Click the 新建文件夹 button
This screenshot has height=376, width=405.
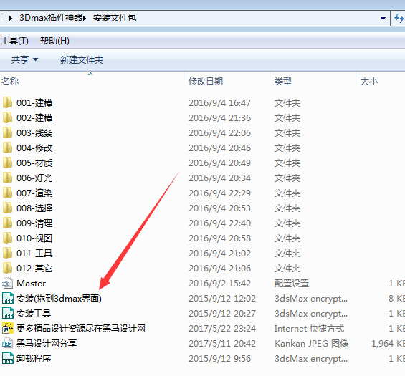(x=82, y=60)
